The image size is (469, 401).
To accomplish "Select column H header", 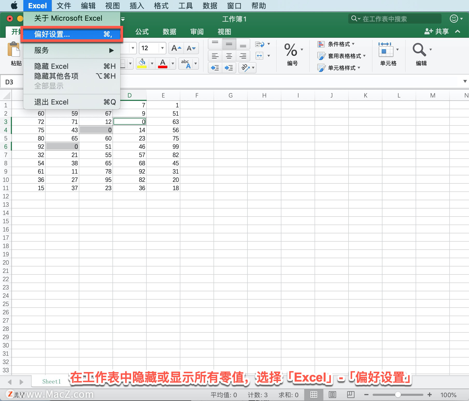I will [264, 95].
